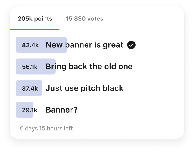The height and width of the screenshot is (152, 194).
Task: Click the 56.1k points result bar
Action: click(36, 67)
